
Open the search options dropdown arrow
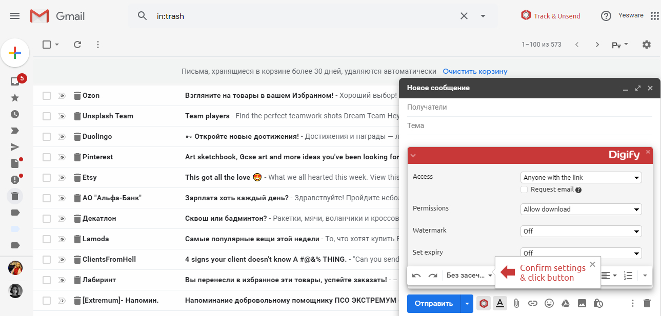coord(483,16)
